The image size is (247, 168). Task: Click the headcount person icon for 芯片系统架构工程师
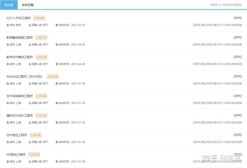click(30, 103)
